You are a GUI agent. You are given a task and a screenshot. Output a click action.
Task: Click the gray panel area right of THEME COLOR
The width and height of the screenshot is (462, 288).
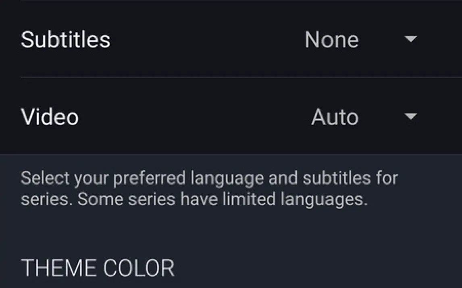314,268
